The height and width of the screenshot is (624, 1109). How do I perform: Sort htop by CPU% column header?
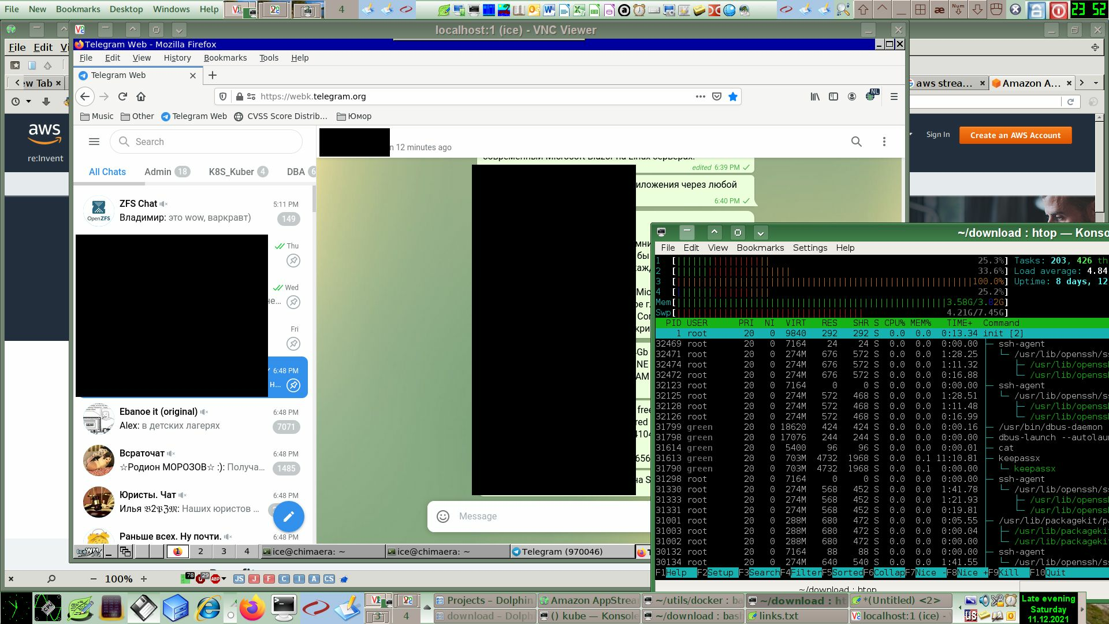coord(894,323)
